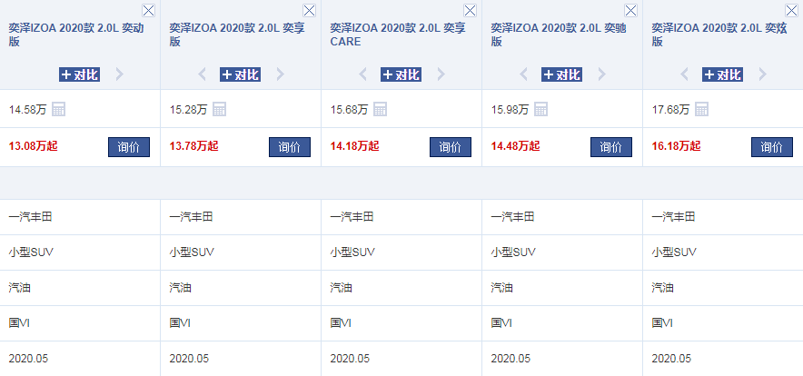Viewport: 803px width, 376px height.
Task: Select guide price 15.98万
Action: pyautogui.click(x=511, y=110)
